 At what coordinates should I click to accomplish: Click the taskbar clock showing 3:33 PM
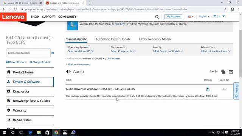tap(235, 133)
